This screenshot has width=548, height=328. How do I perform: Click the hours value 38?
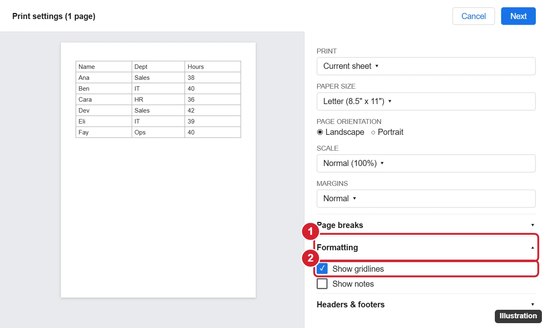(213, 78)
